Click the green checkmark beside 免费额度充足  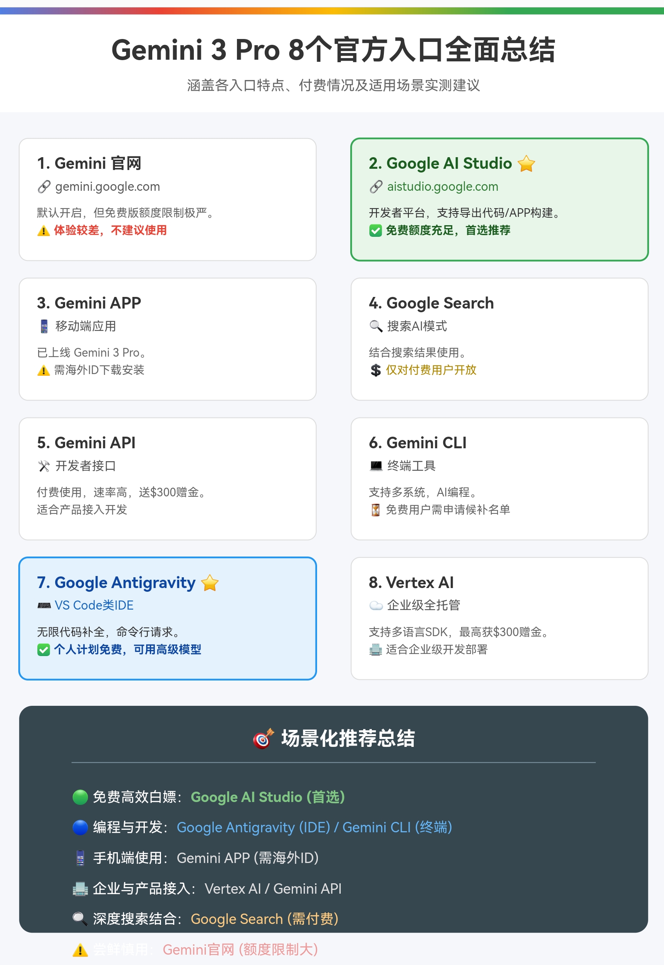tap(375, 230)
